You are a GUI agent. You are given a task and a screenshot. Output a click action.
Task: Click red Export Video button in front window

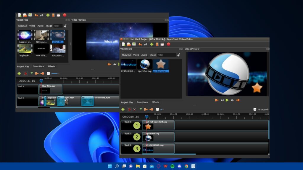point(168,44)
